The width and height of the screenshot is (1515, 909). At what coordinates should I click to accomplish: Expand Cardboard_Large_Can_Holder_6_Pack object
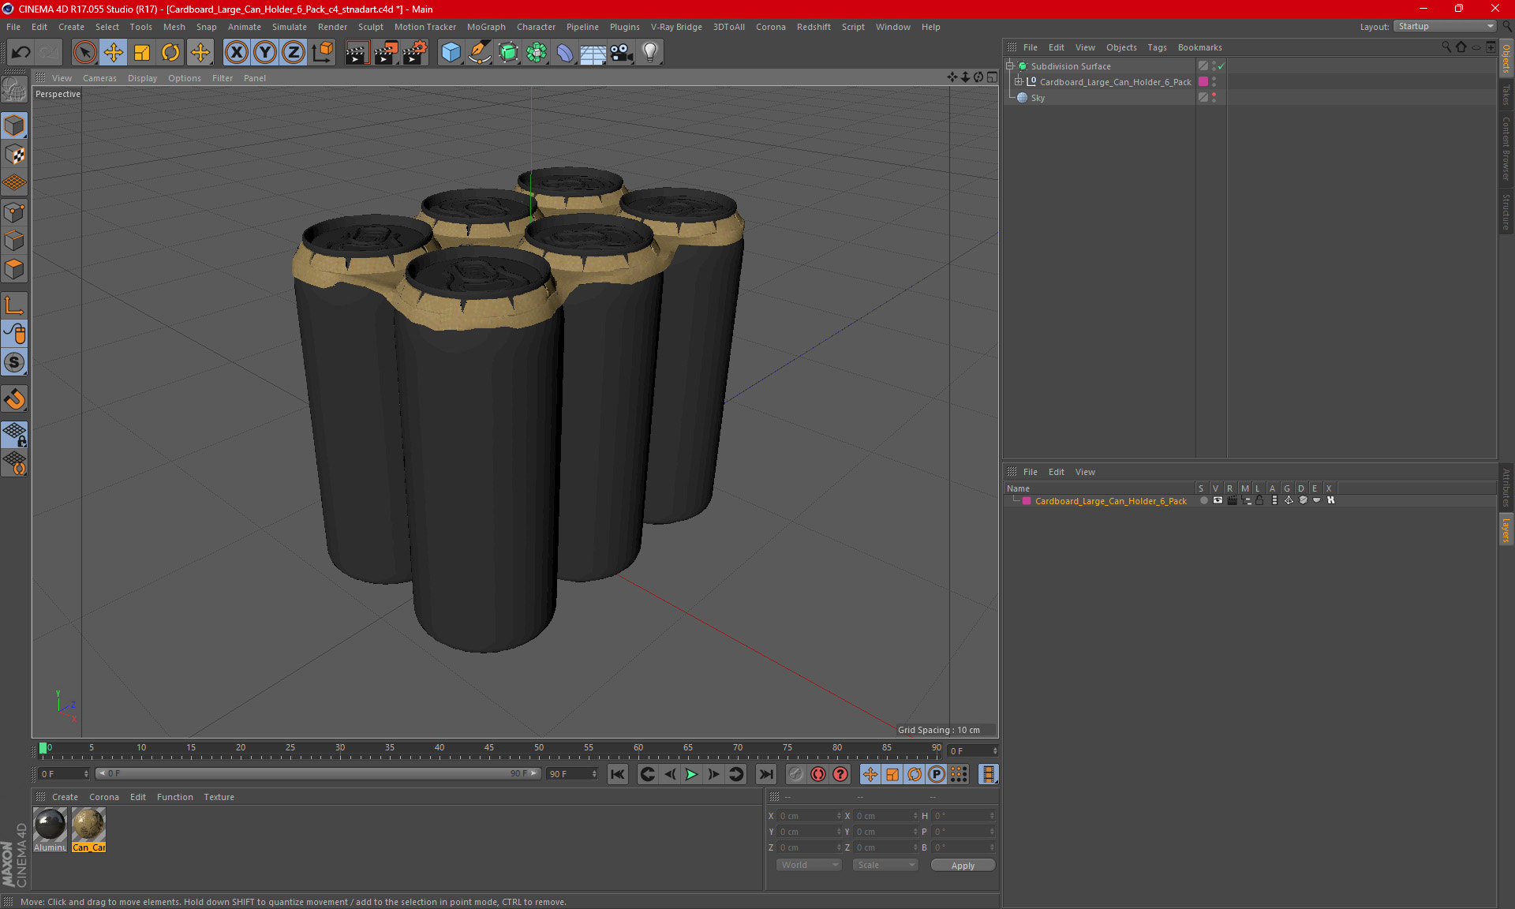coord(1019,82)
